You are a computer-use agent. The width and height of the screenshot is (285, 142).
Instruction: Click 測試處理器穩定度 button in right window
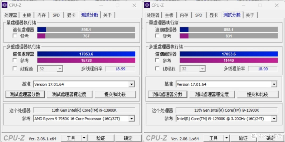(x=212, y=94)
